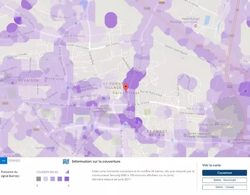Click the FERMER label to close the legend
This screenshot has width=250, height=195.
click(14, 161)
